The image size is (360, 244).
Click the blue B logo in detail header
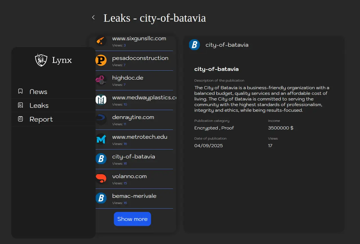pos(194,45)
